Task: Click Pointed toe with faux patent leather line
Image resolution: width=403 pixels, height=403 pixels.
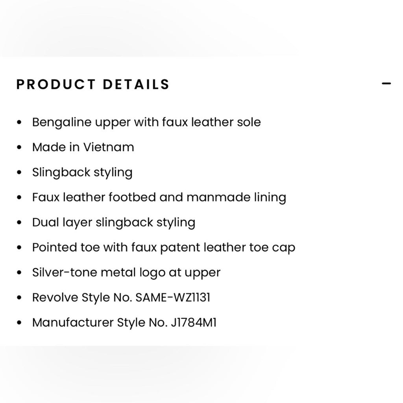Action: 164,248
